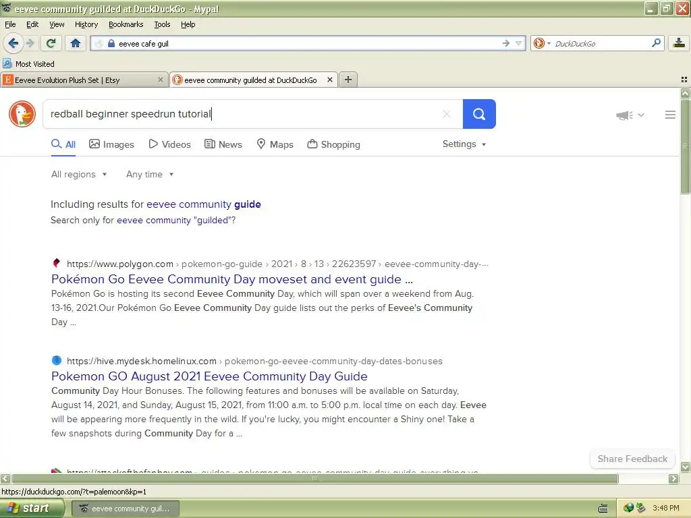Image resolution: width=691 pixels, height=518 pixels.
Task: Reload the current page
Action: [x=51, y=43]
